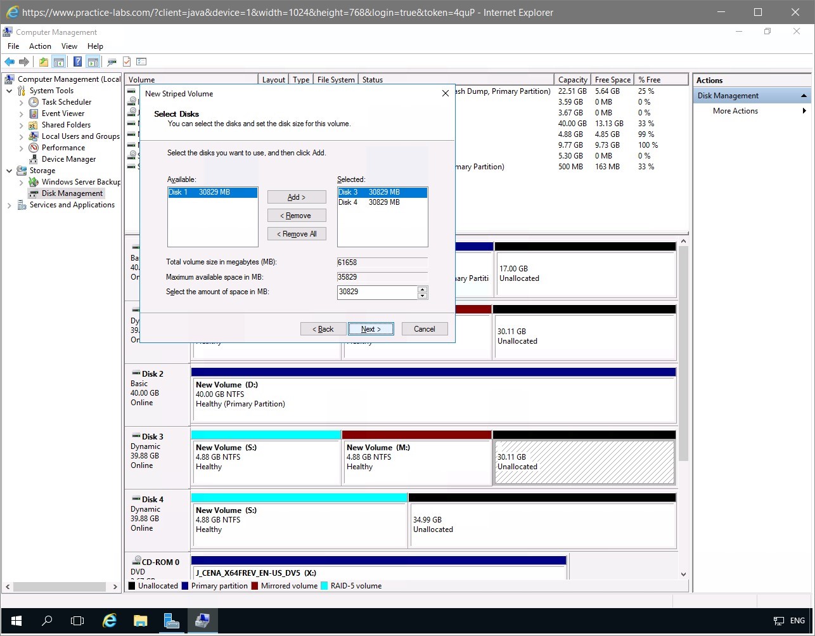
Task: Open File Explorer from the taskbar
Action: pos(140,620)
